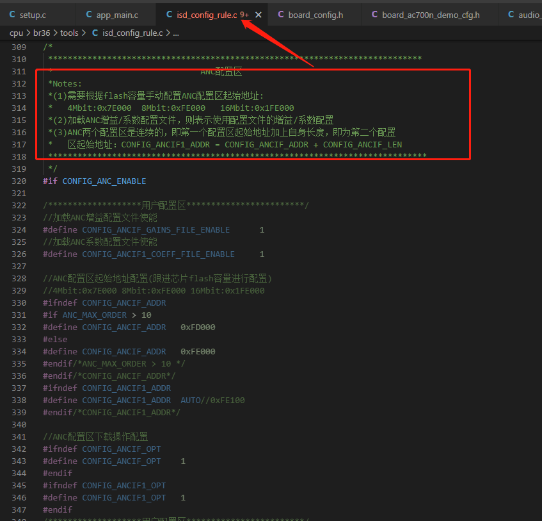542x521 pixels.
Task: Click the #endif directive on line 344
Action: pyautogui.click(x=58, y=473)
